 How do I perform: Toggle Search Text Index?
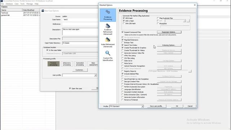(123, 45)
